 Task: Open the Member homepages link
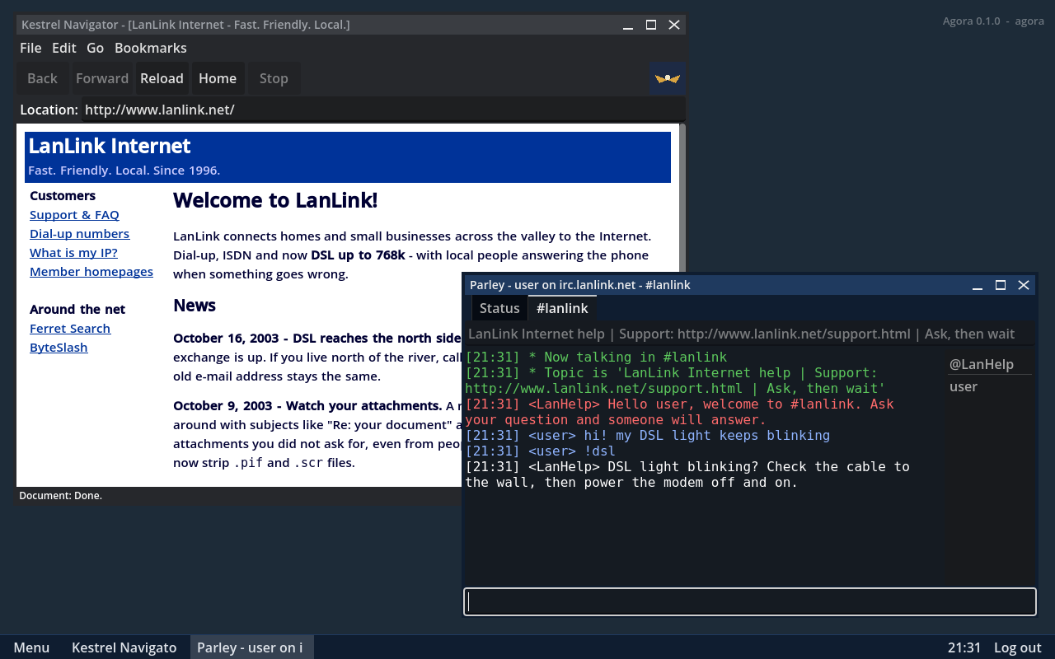point(91,272)
